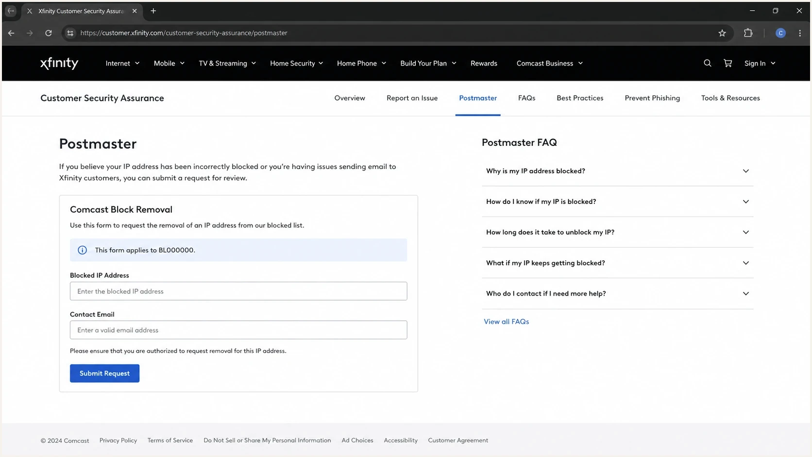Open the Rewards link
The height and width of the screenshot is (457, 812).
point(484,63)
